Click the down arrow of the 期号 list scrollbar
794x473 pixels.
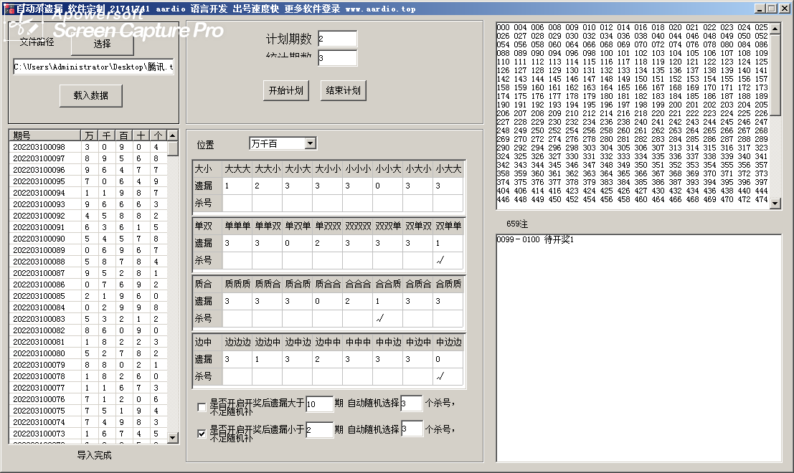coord(172,437)
